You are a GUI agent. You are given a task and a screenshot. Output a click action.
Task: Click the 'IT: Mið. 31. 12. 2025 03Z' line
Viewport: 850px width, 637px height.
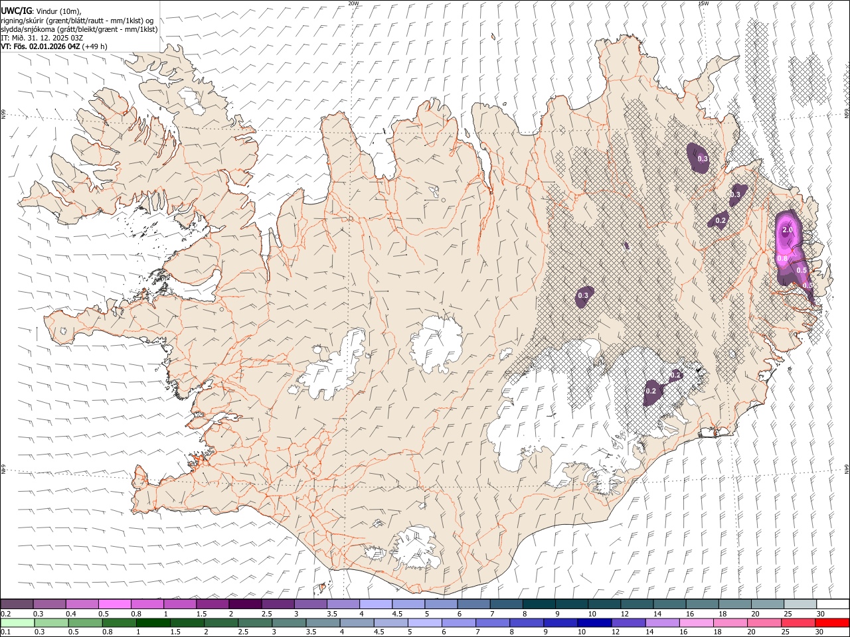(42, 38)
